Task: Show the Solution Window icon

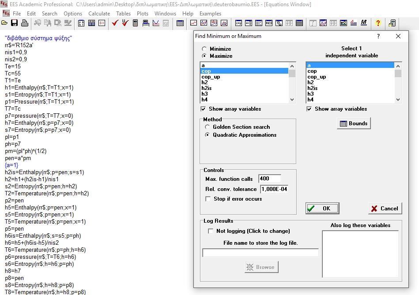Action: [259, 23]
